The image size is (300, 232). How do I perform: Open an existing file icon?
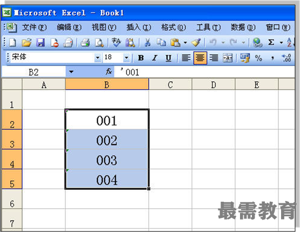pyautogui.click(x=26, y=42)
